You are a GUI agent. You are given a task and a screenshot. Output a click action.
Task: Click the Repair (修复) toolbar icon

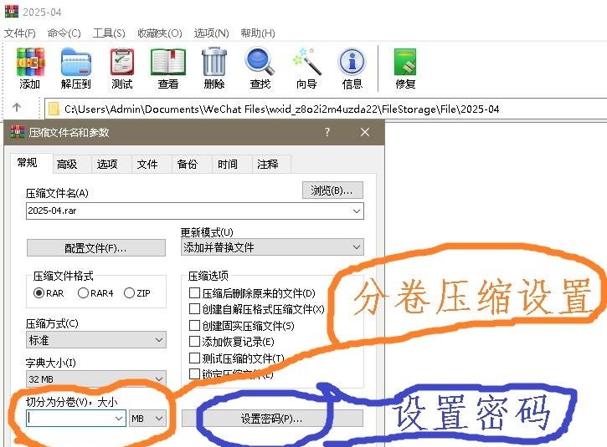click(x=405, y=68)
